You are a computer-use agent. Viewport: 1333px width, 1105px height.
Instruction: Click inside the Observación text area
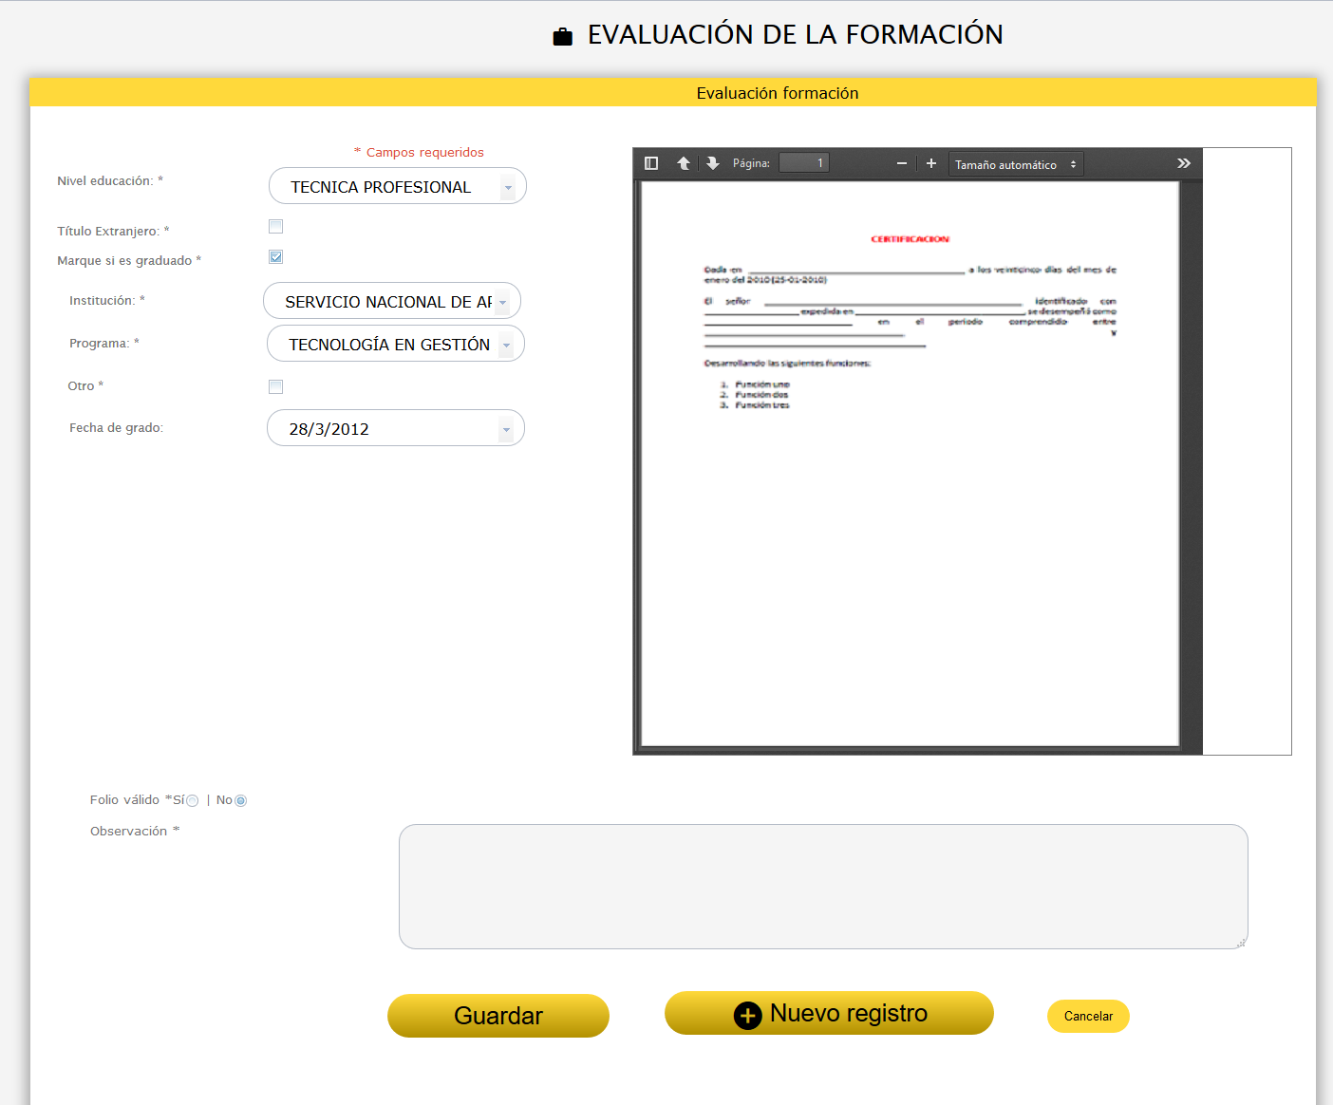click(823, 886)
